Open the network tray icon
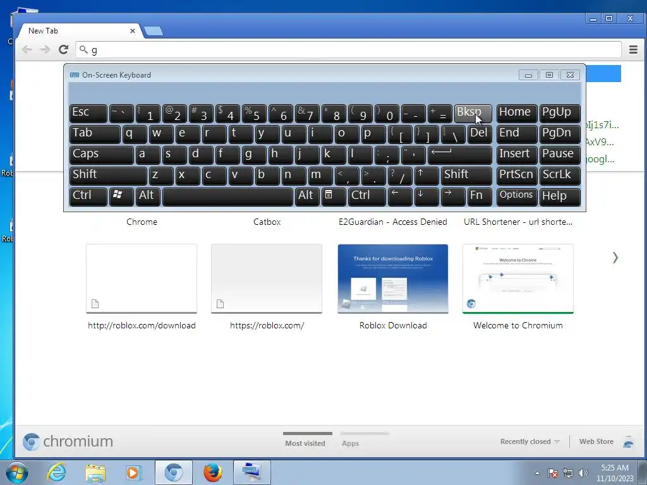This screenshot has width=647, height=485. (568, 473)
